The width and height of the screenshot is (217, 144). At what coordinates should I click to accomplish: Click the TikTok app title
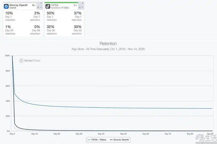[x=55, y=5]
